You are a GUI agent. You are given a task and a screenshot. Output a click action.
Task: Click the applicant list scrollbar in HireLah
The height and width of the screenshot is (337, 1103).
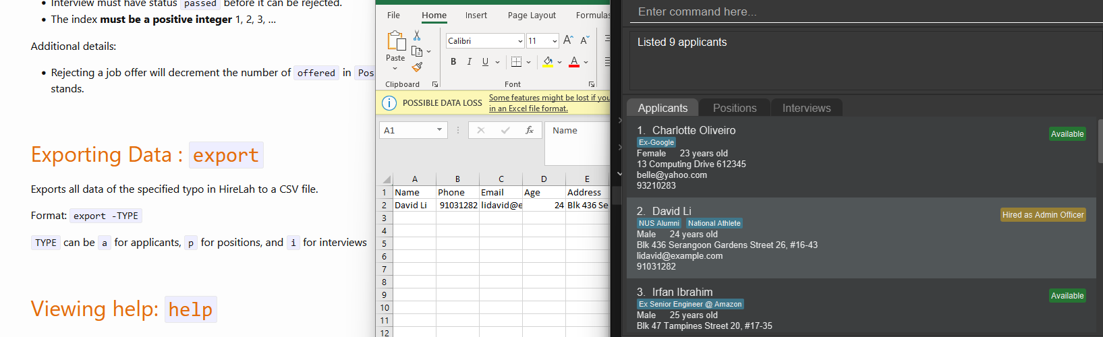pos(1100,142)
